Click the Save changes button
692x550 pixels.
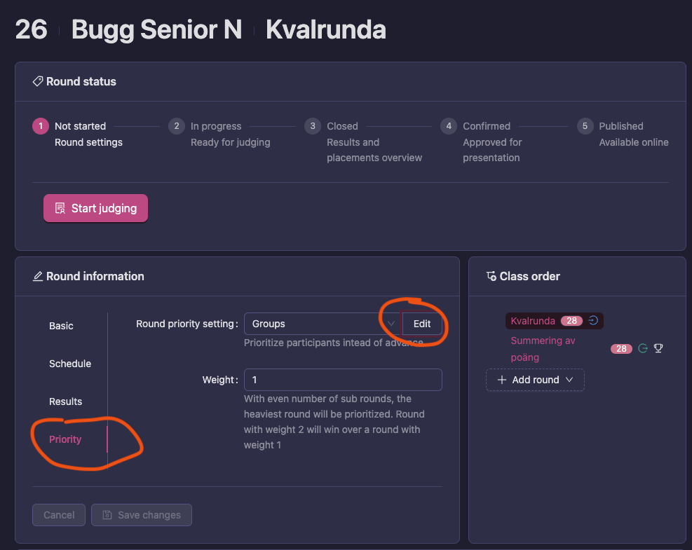coord(142,515)
